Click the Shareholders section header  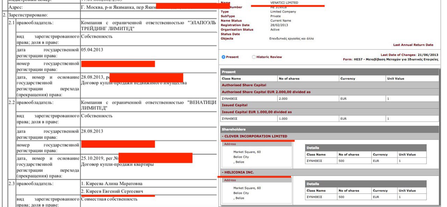click(330, 130)
